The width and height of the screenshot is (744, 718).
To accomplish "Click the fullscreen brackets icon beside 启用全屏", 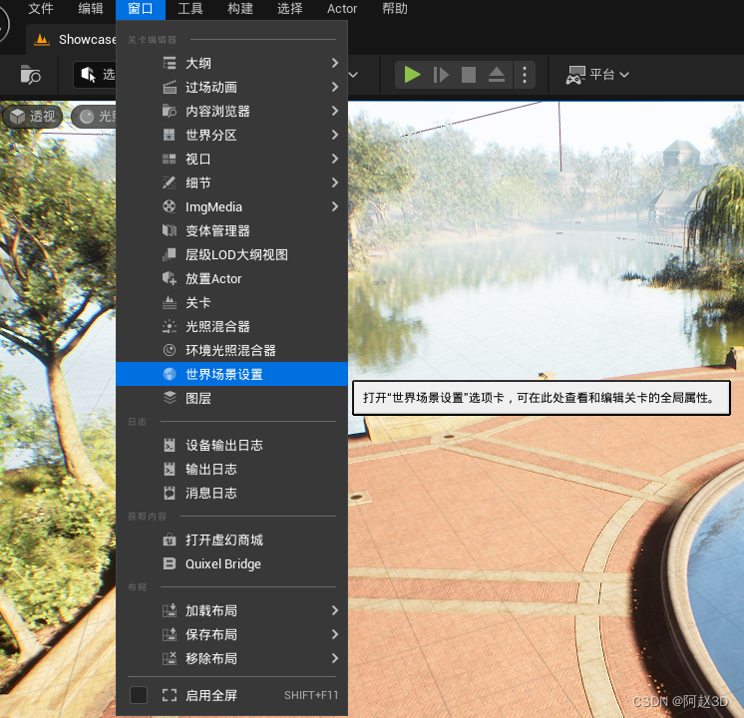I will tap(170, 695).
